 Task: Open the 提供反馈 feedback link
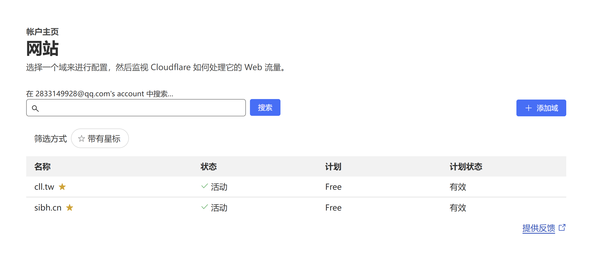click(539, 228)
